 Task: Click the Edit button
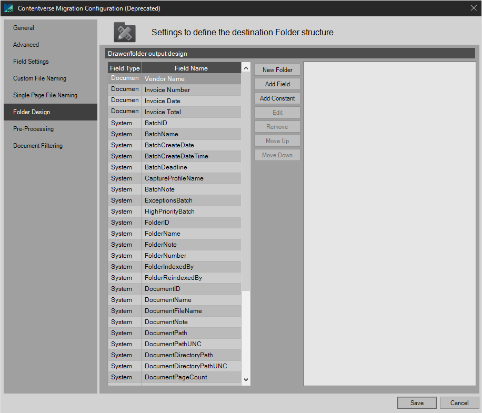click(x=277, y=113)
